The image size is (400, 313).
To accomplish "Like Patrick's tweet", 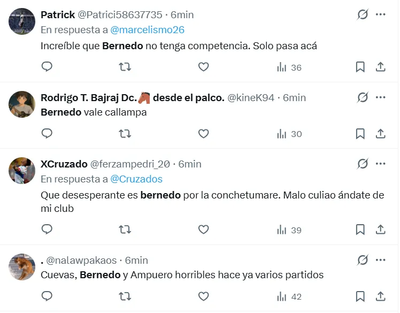I will point(203,67).
